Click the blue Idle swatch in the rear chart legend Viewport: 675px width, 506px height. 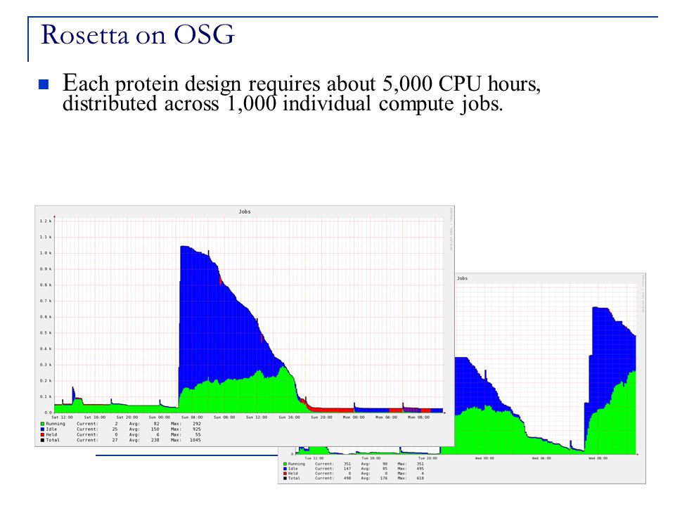tap(285, 469)
